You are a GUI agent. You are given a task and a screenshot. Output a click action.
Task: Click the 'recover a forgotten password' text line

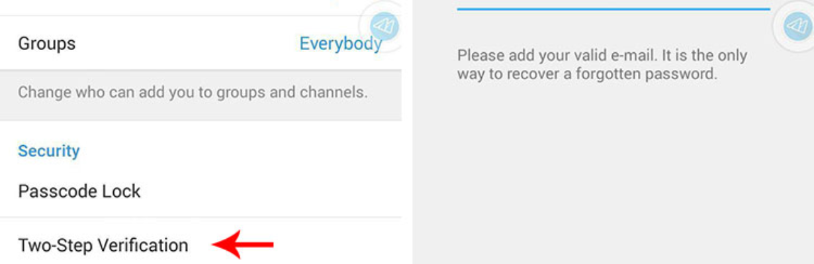[x=587, y=74]
